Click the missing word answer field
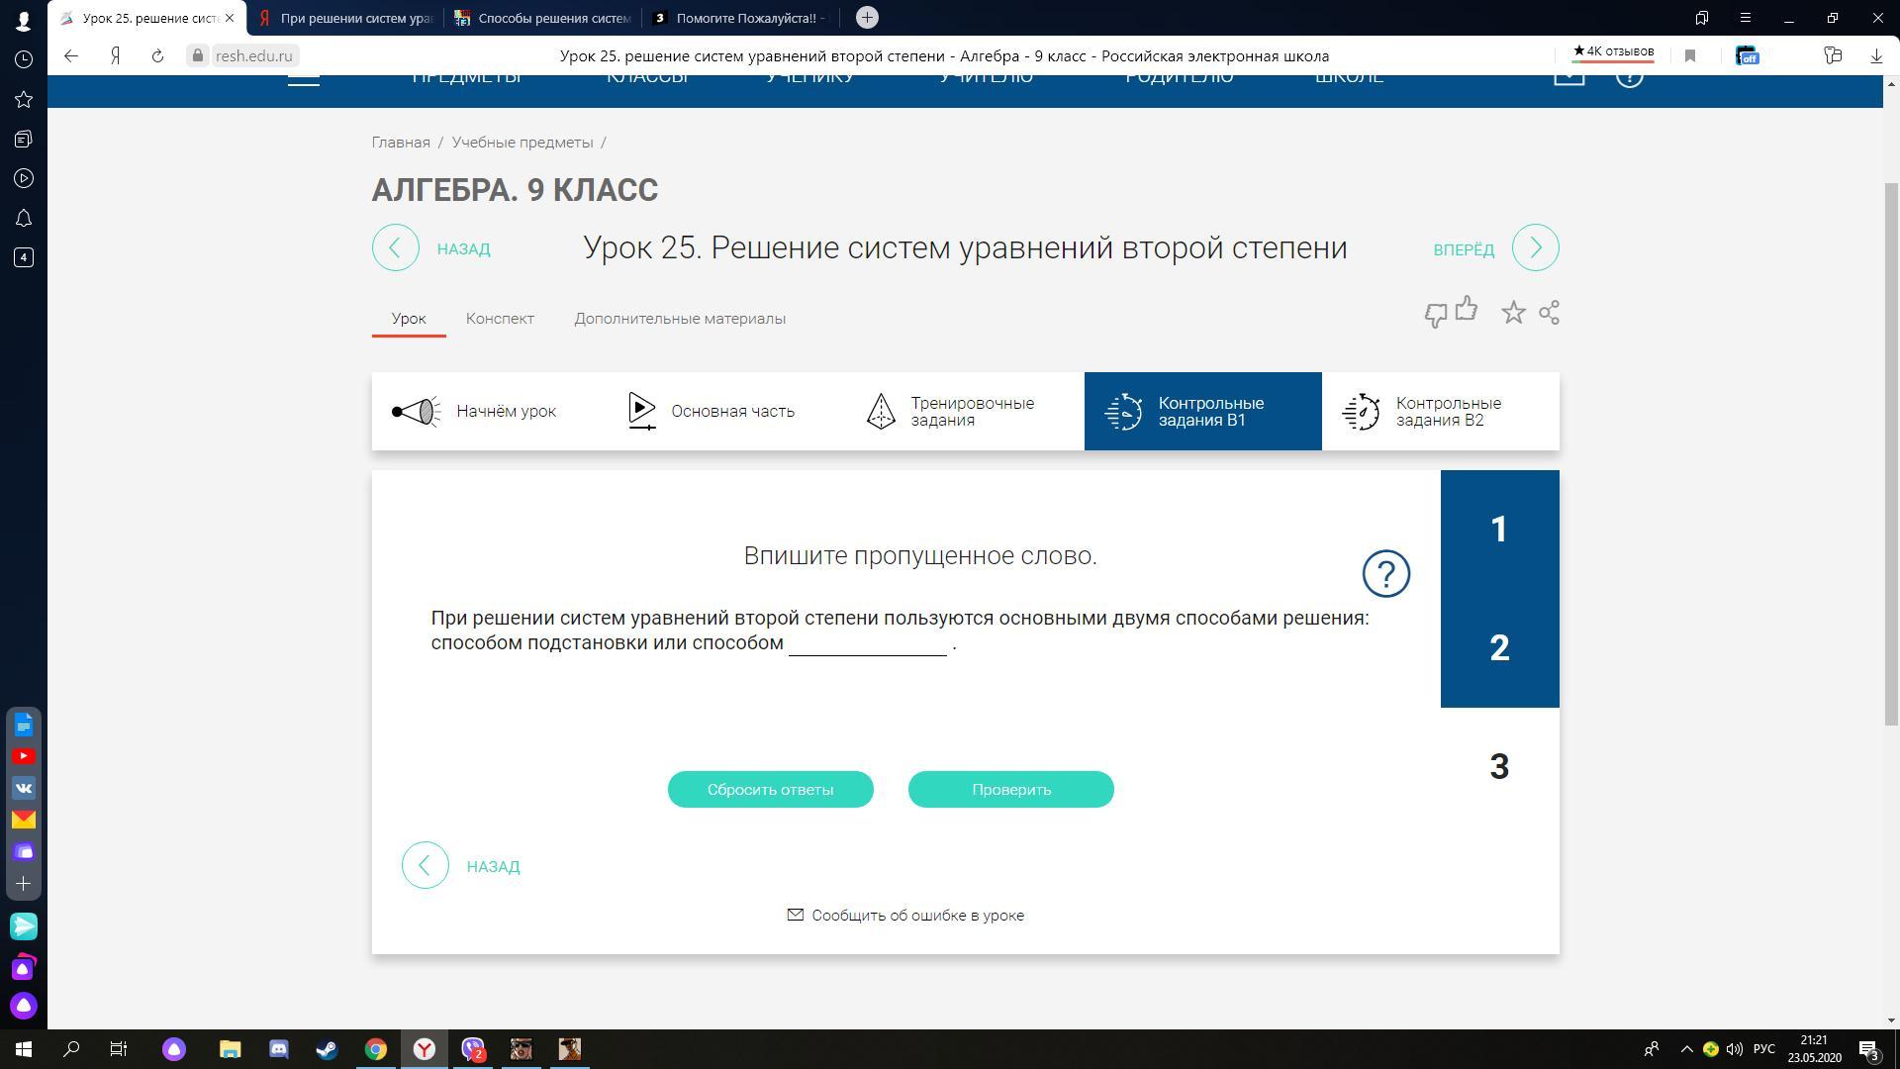The width and height of the screenshot is (1900, 1069). point(867,643)
